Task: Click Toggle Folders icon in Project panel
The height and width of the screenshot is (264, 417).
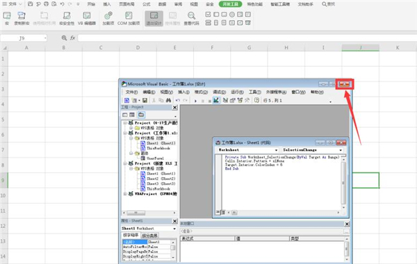Action: [x=141, y=115]
